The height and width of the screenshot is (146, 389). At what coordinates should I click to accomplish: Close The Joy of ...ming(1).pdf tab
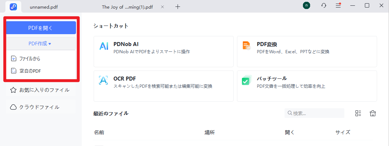coord(162,7)
